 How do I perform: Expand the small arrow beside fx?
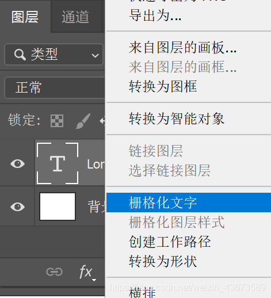94,280
